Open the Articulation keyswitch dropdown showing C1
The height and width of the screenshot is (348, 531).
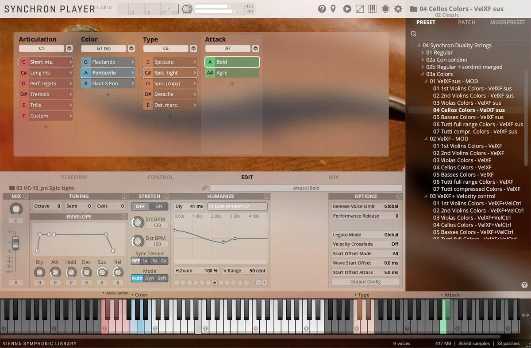point(42,48)
